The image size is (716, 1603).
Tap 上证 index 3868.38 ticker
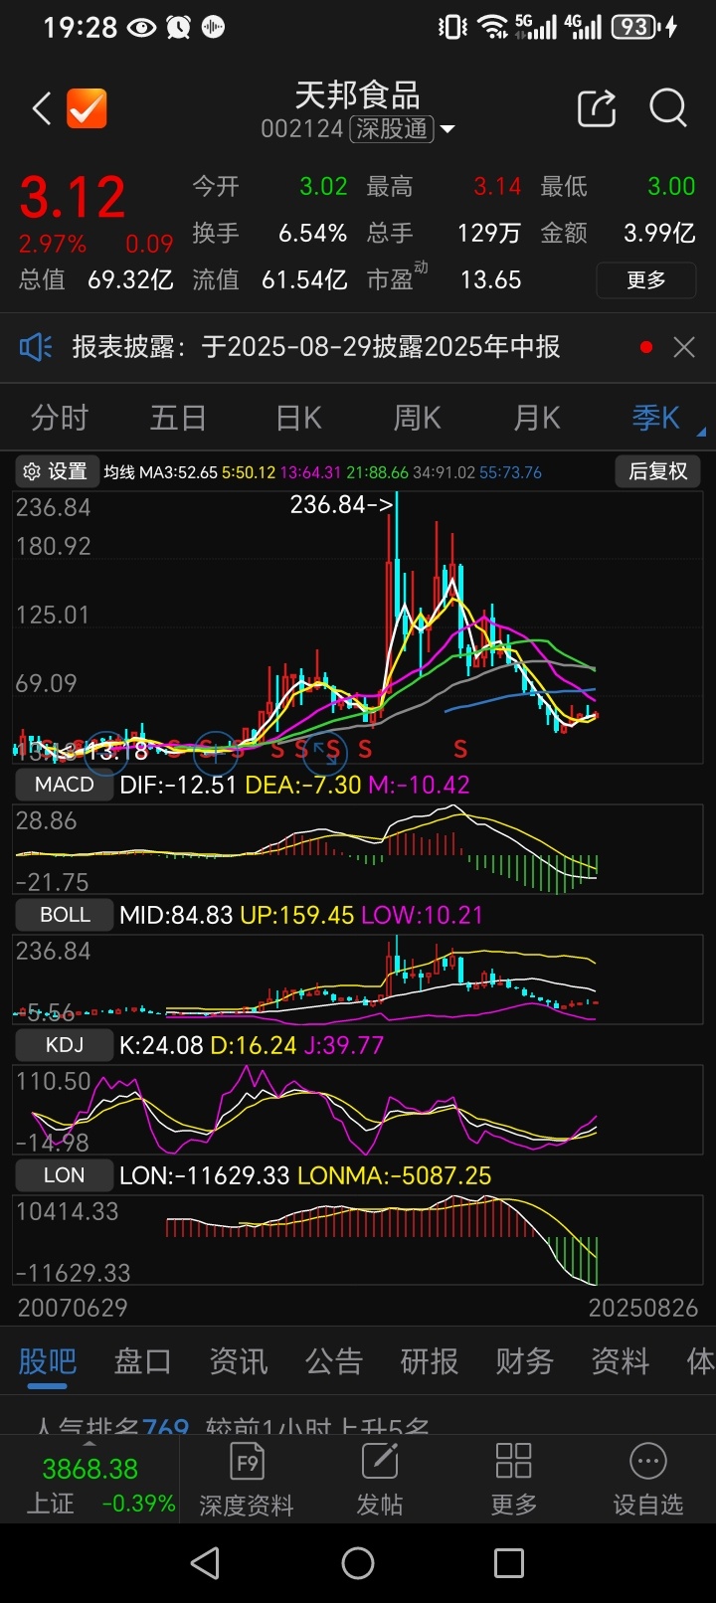click(x=89, y=1485)
